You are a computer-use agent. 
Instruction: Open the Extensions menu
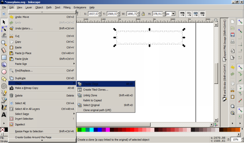(x=80, y=8)
